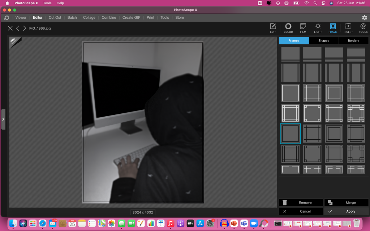
Task: Open the Apple menu
Action: pos(7,3)
